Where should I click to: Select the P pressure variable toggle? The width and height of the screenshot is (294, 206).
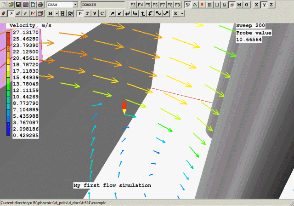click(80, 13)
